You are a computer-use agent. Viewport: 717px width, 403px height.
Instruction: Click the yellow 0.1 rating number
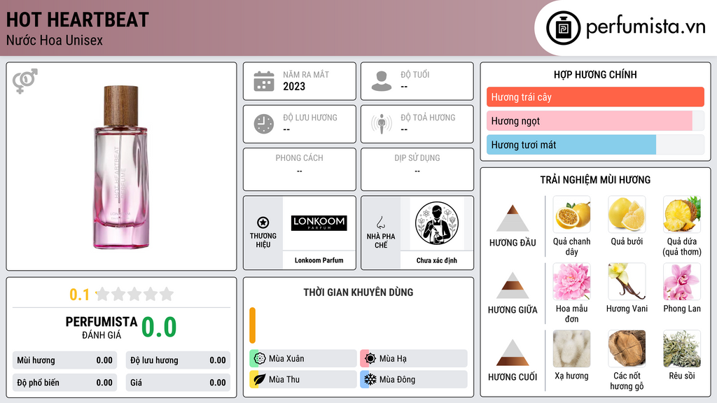point(80,295)
